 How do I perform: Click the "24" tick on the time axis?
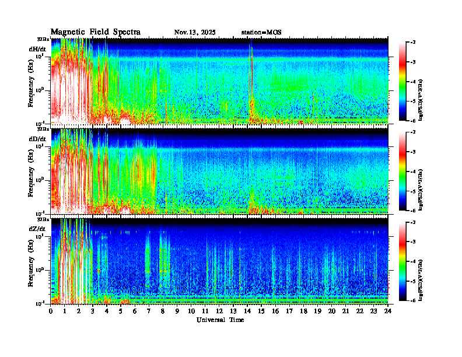388,311
